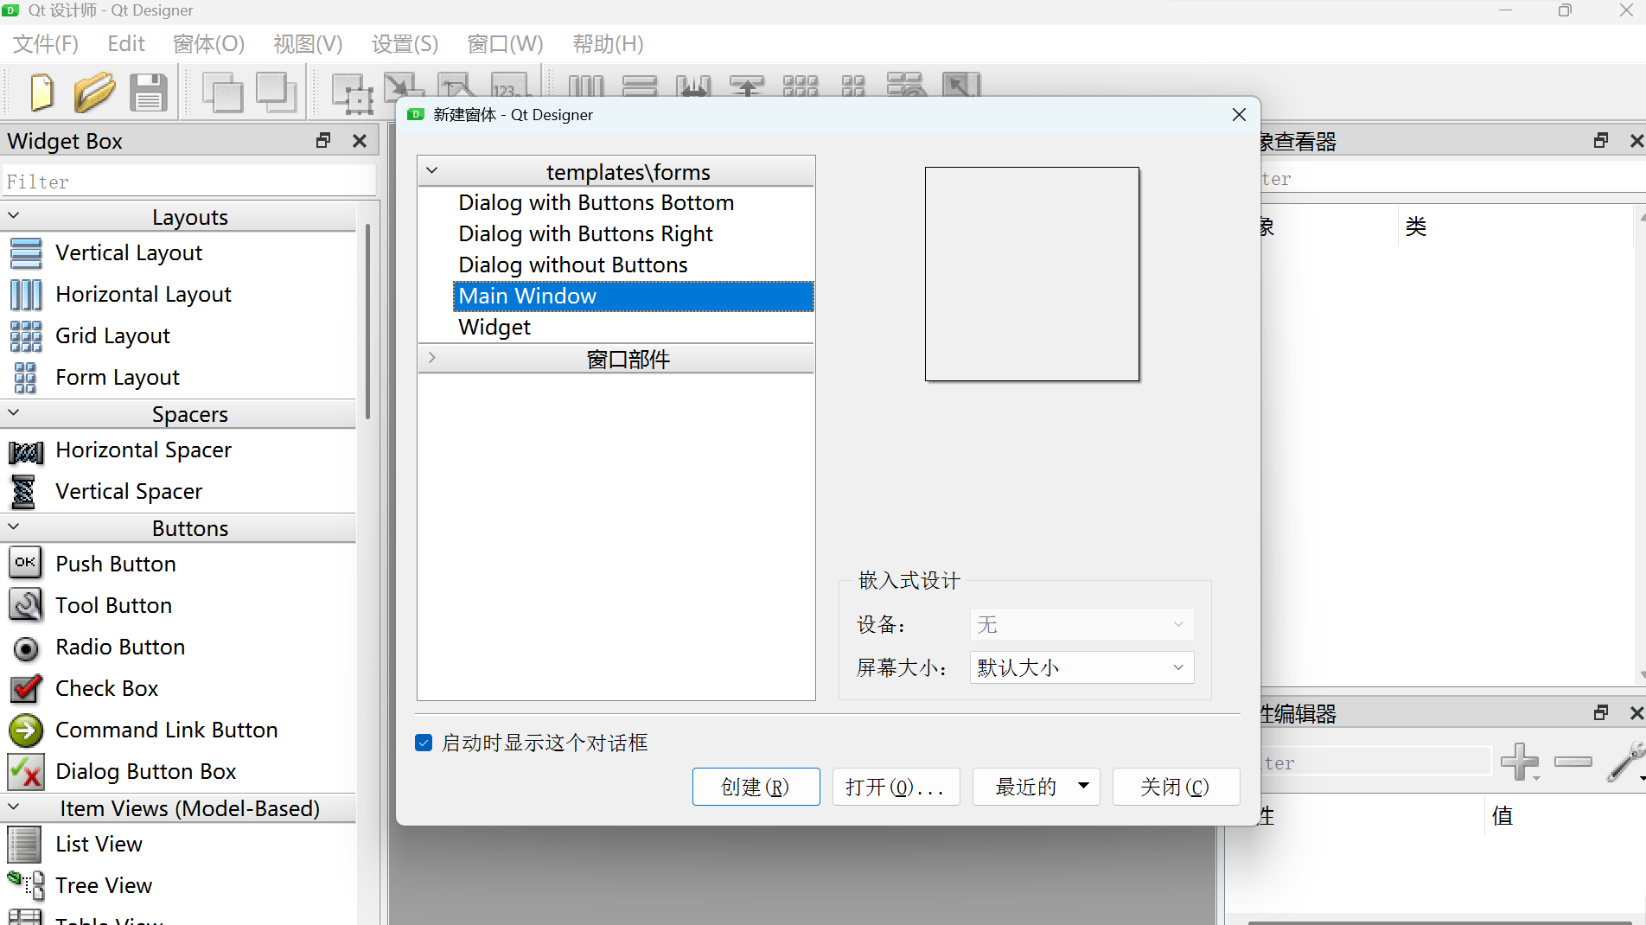This screenshot has height=925, width=1646.
Task: Click the Tool Button icon
Action: [x=26, y=605]
